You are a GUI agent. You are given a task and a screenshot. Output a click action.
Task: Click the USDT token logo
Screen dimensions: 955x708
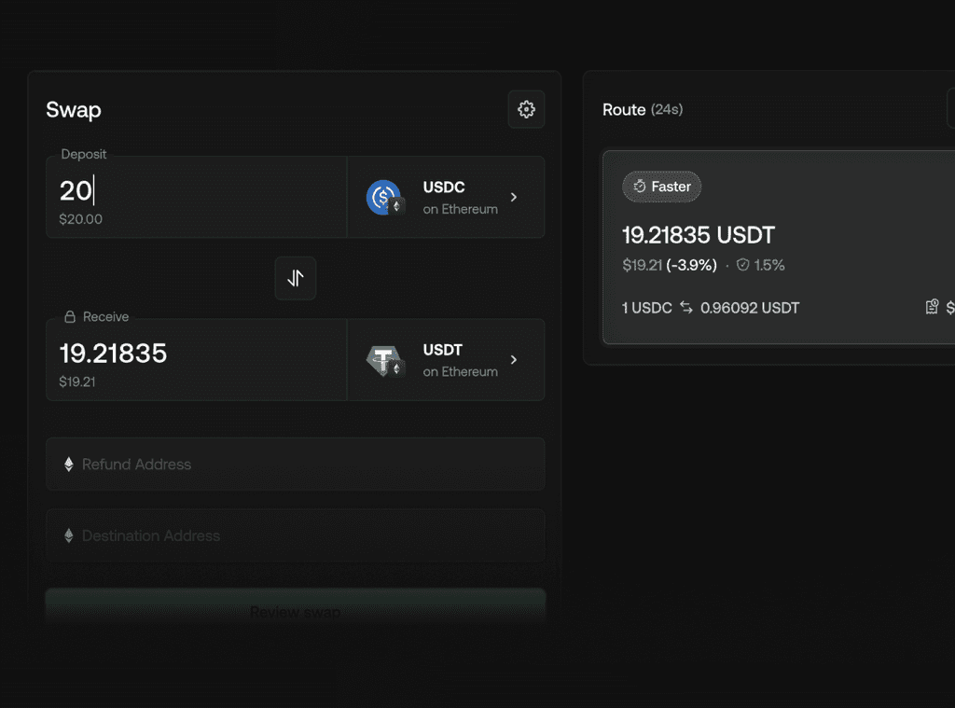[x=384, y=359]
